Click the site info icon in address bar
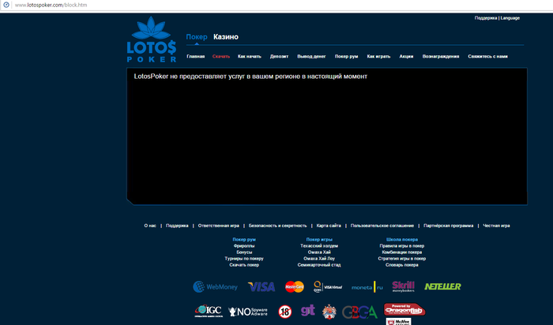Viewport: 553px width, 325px height. coord(6,5)
